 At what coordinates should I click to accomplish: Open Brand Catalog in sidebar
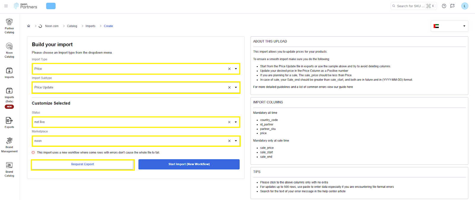coord(9,170)
